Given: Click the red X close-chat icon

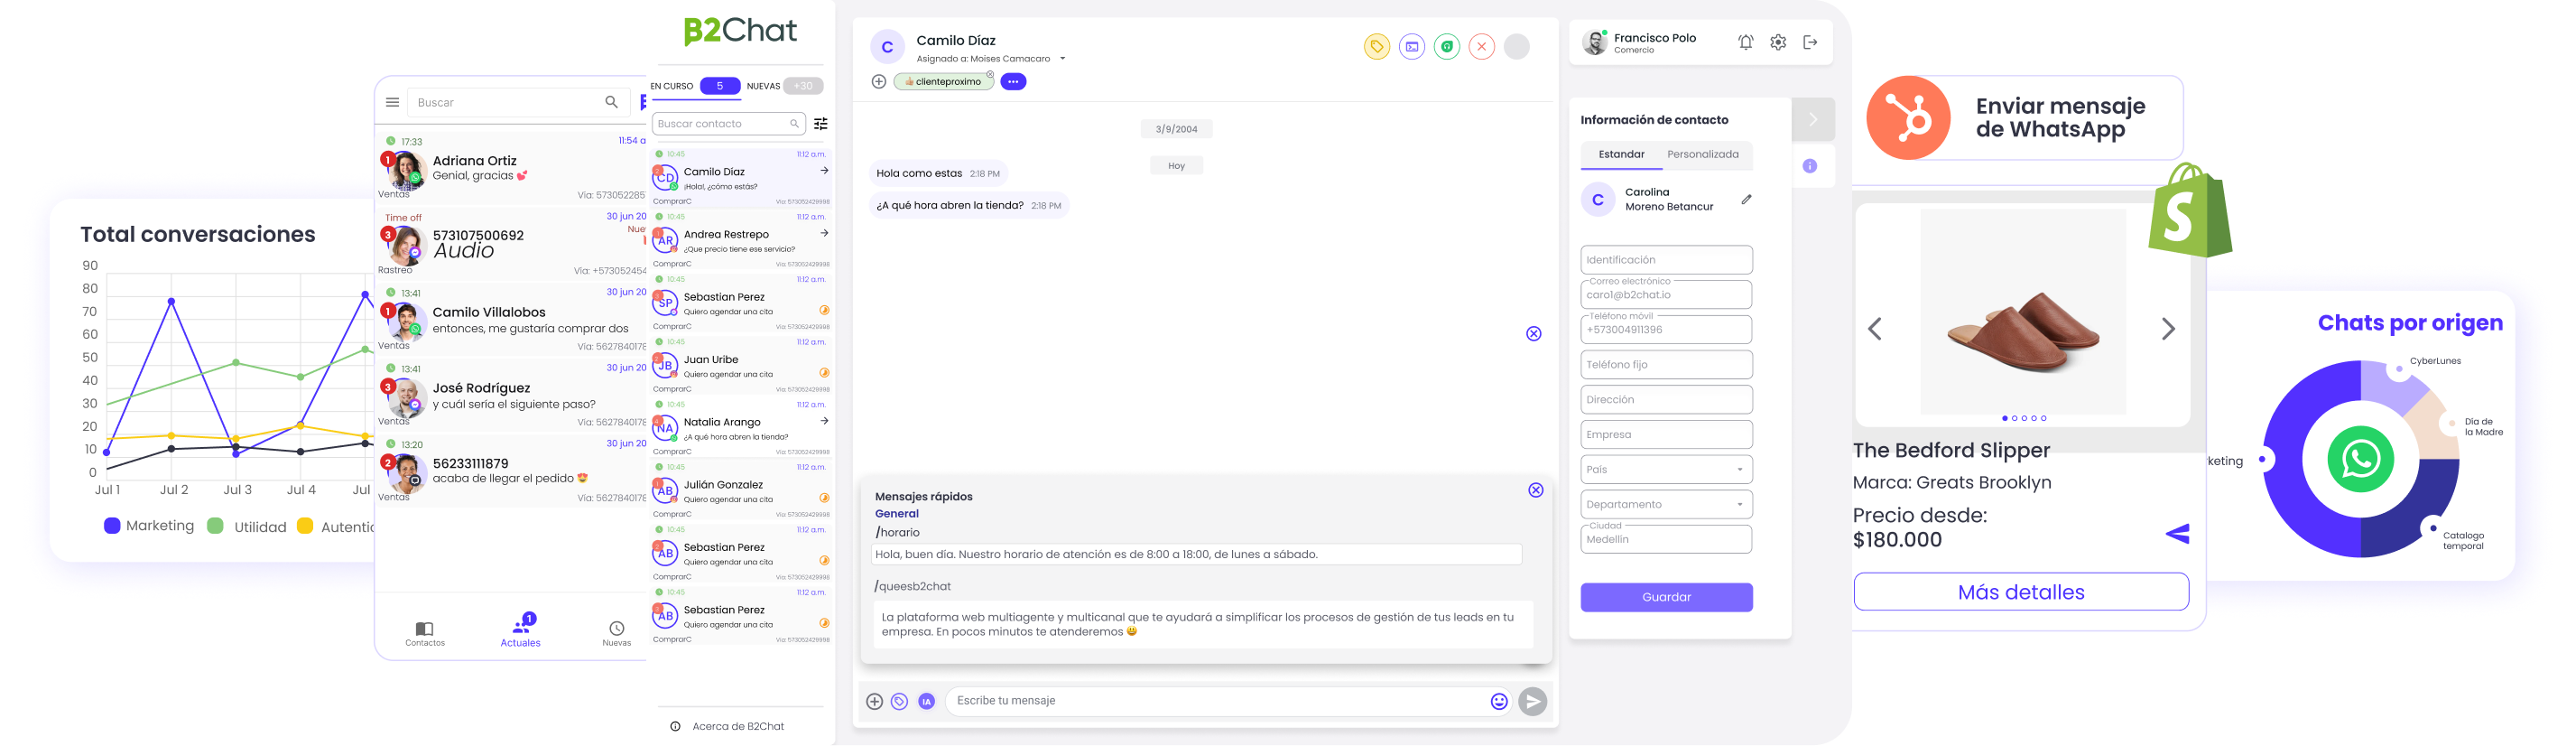Looking at the screenshot, I should (1481, 46).
